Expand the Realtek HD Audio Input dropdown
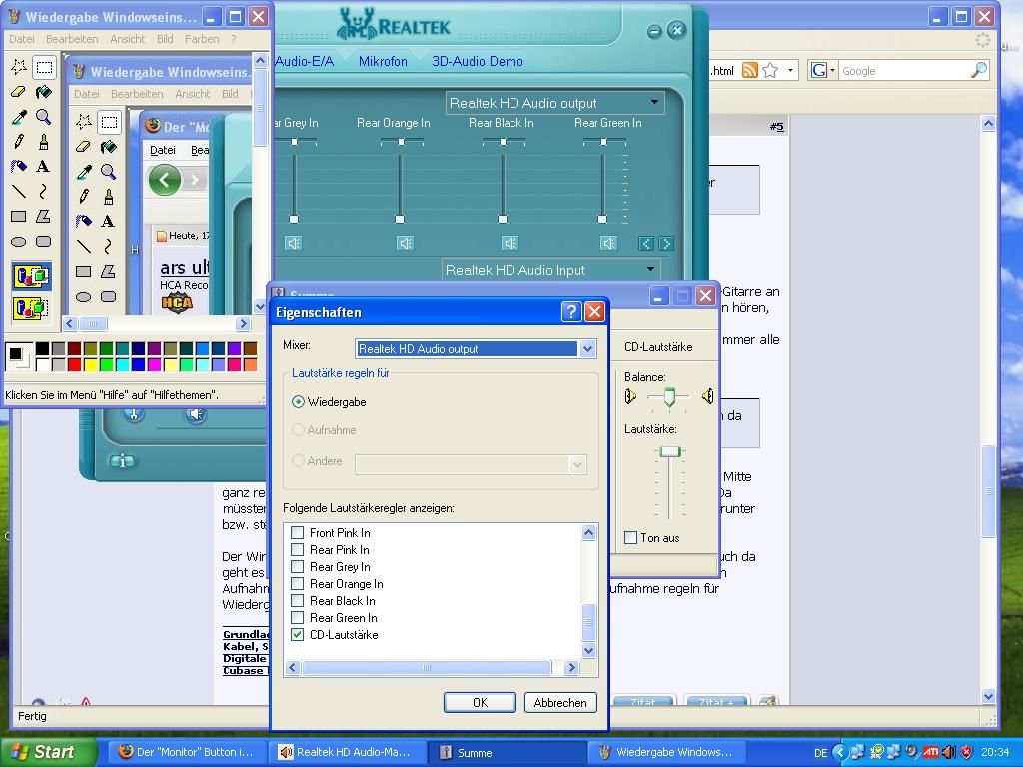This screenshot has width=1023, height=767. [x=650, y=269]
